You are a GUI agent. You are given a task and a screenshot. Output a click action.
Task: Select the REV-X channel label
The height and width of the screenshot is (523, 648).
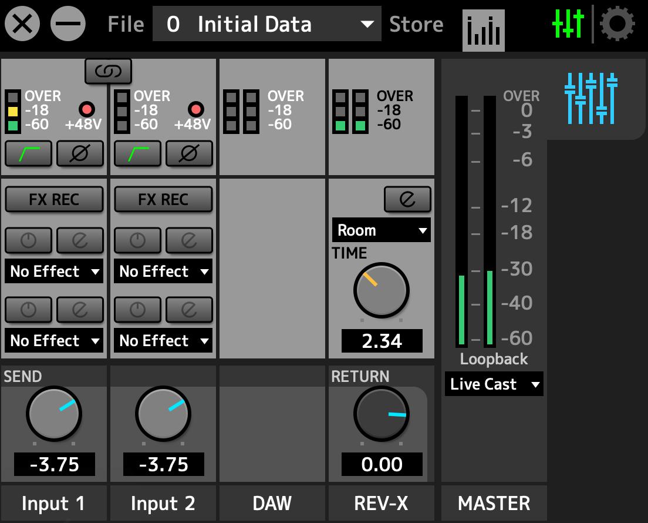(382, 503)
